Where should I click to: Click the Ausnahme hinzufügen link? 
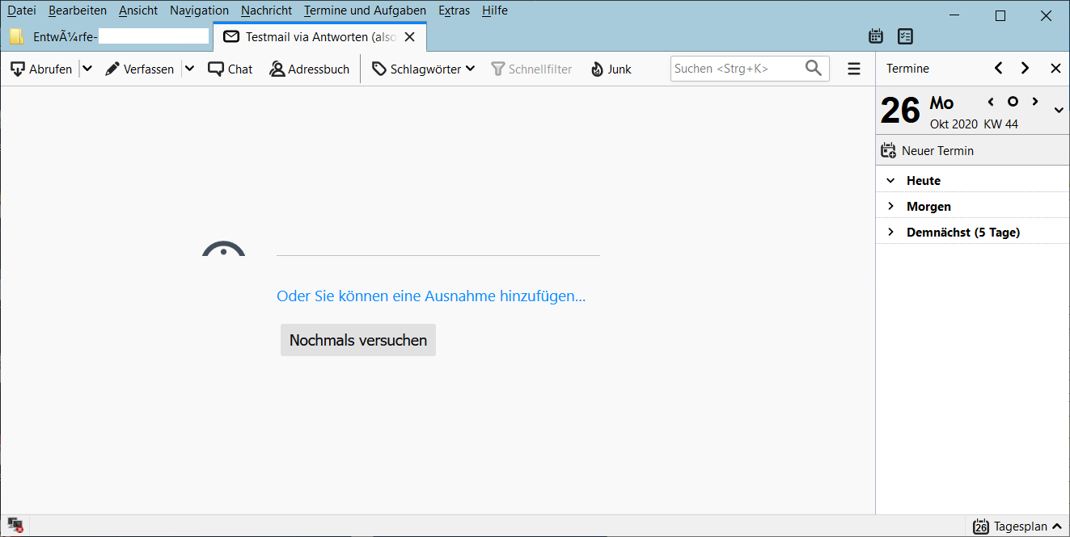[x=431, y=296]
